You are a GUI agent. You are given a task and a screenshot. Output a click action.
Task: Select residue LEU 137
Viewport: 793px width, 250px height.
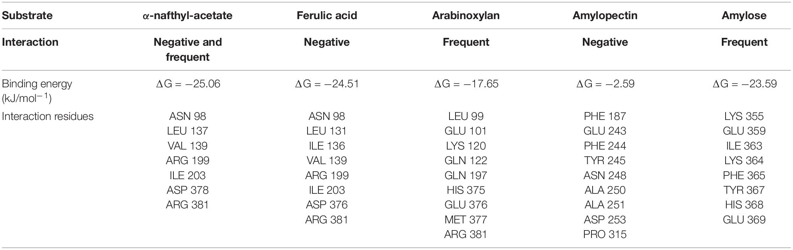click(x=187, y=131)
